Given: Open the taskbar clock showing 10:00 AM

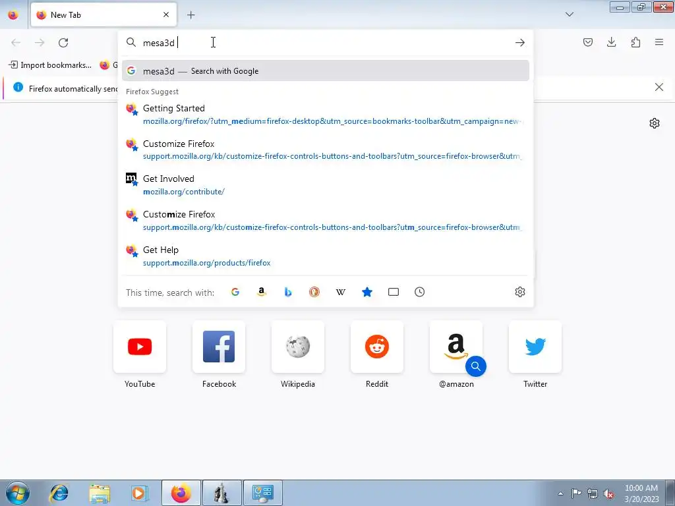Looking at the screenshot, I should 641,493.
